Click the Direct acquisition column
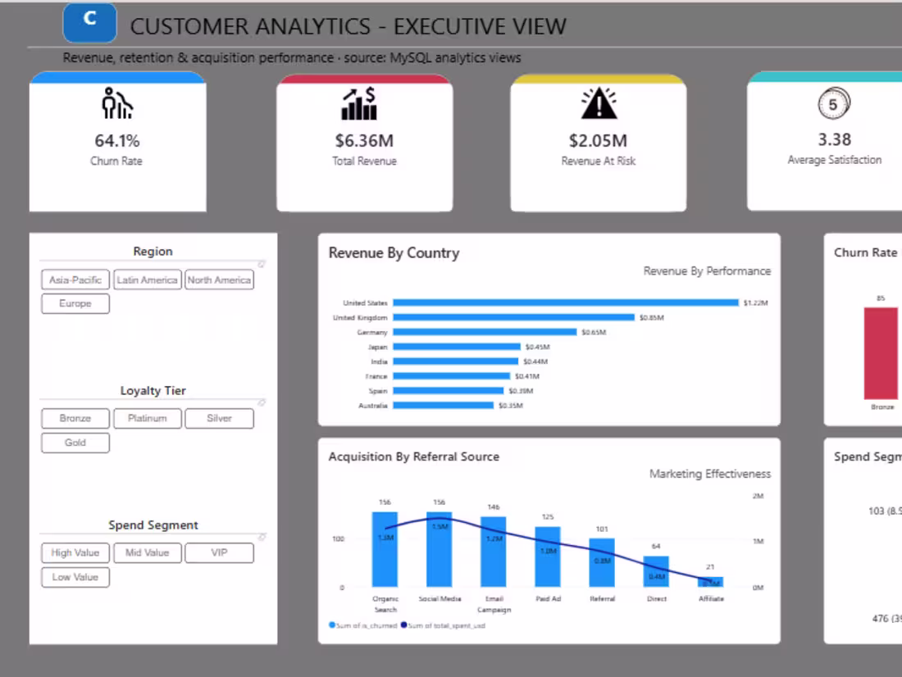This screenshot has height=677, width=902. [656, 571]
